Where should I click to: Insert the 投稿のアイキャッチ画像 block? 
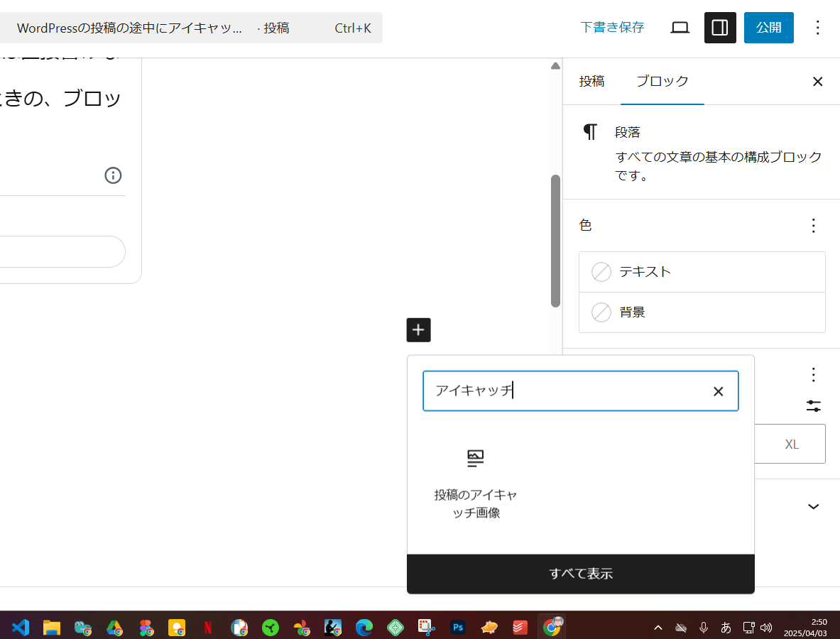point(475,485)
